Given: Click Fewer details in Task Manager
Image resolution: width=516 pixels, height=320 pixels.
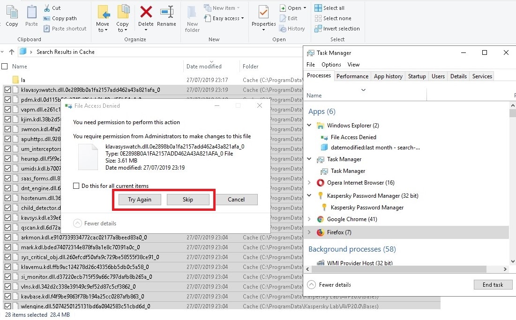Looking at the screenshot, I should point(329,285).
